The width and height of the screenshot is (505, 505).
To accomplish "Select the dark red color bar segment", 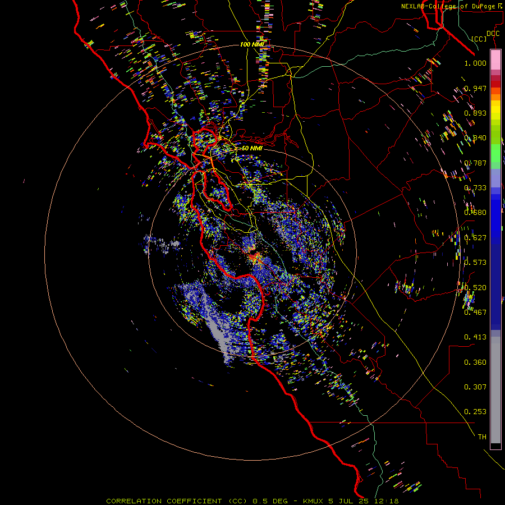I will click(x=495, y=84).
